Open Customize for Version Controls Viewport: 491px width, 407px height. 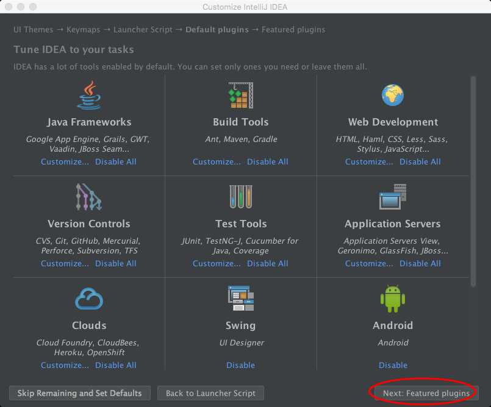65,263
